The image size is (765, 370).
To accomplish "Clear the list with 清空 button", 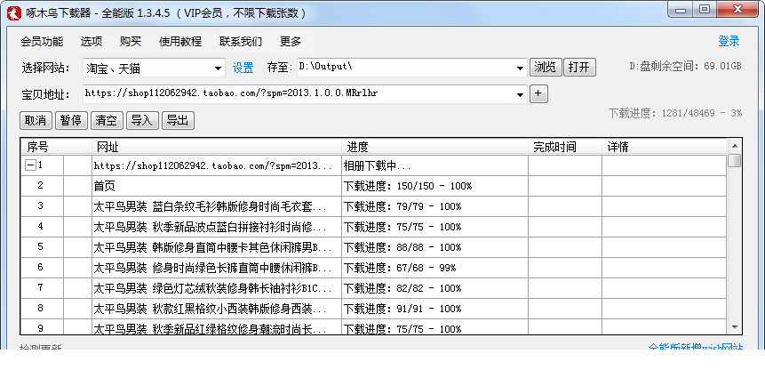I will (107, 120).
